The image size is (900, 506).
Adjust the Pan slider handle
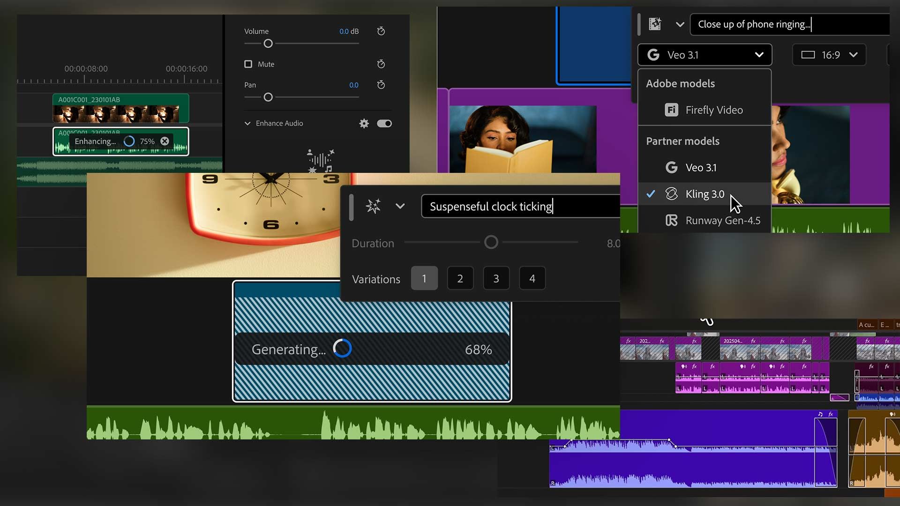(x=268, y=97)
